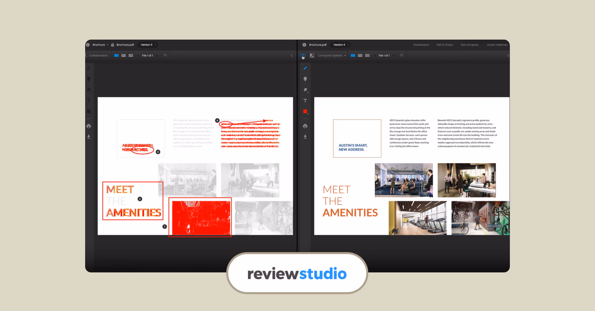This screenshot has width=595, height=311.
Task: Click the print icon in right pane
Action: [x=305, y=126]
